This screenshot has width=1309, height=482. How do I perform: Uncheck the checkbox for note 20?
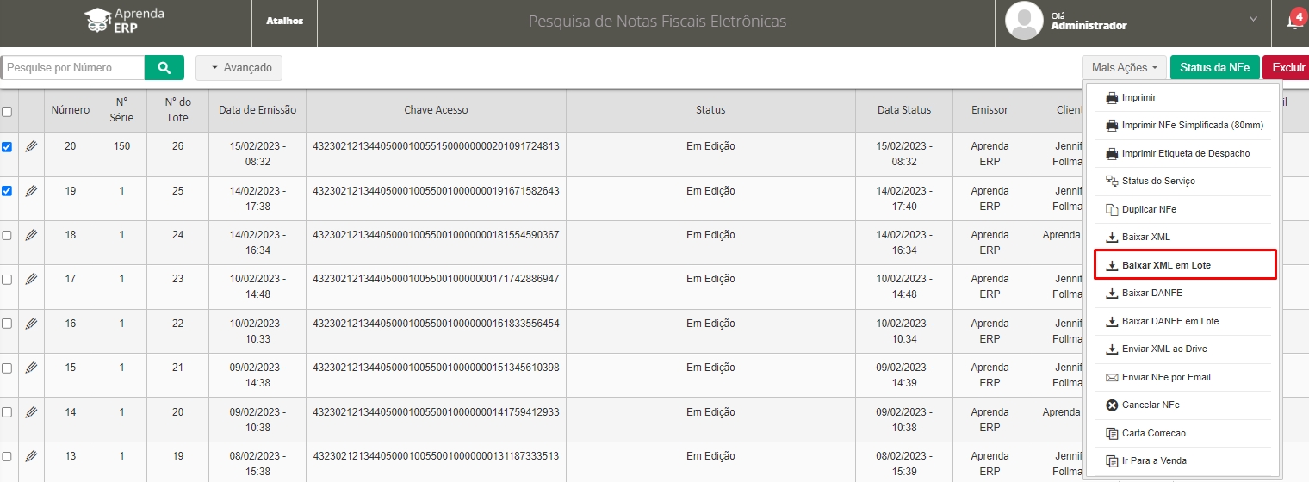(7, 147)
